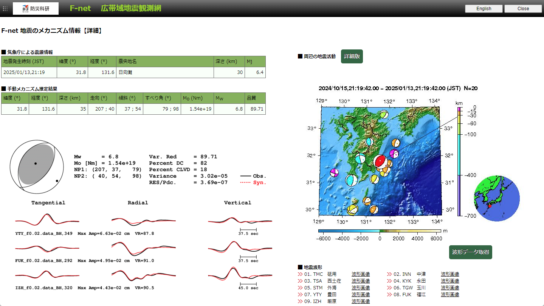Select the dip value 37 ; 54 cell

(130, 109)
